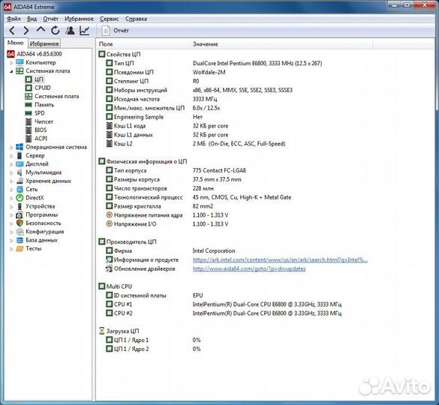
Task: Refresh the page with the circular arrow icon
Action: pos(56,30)
